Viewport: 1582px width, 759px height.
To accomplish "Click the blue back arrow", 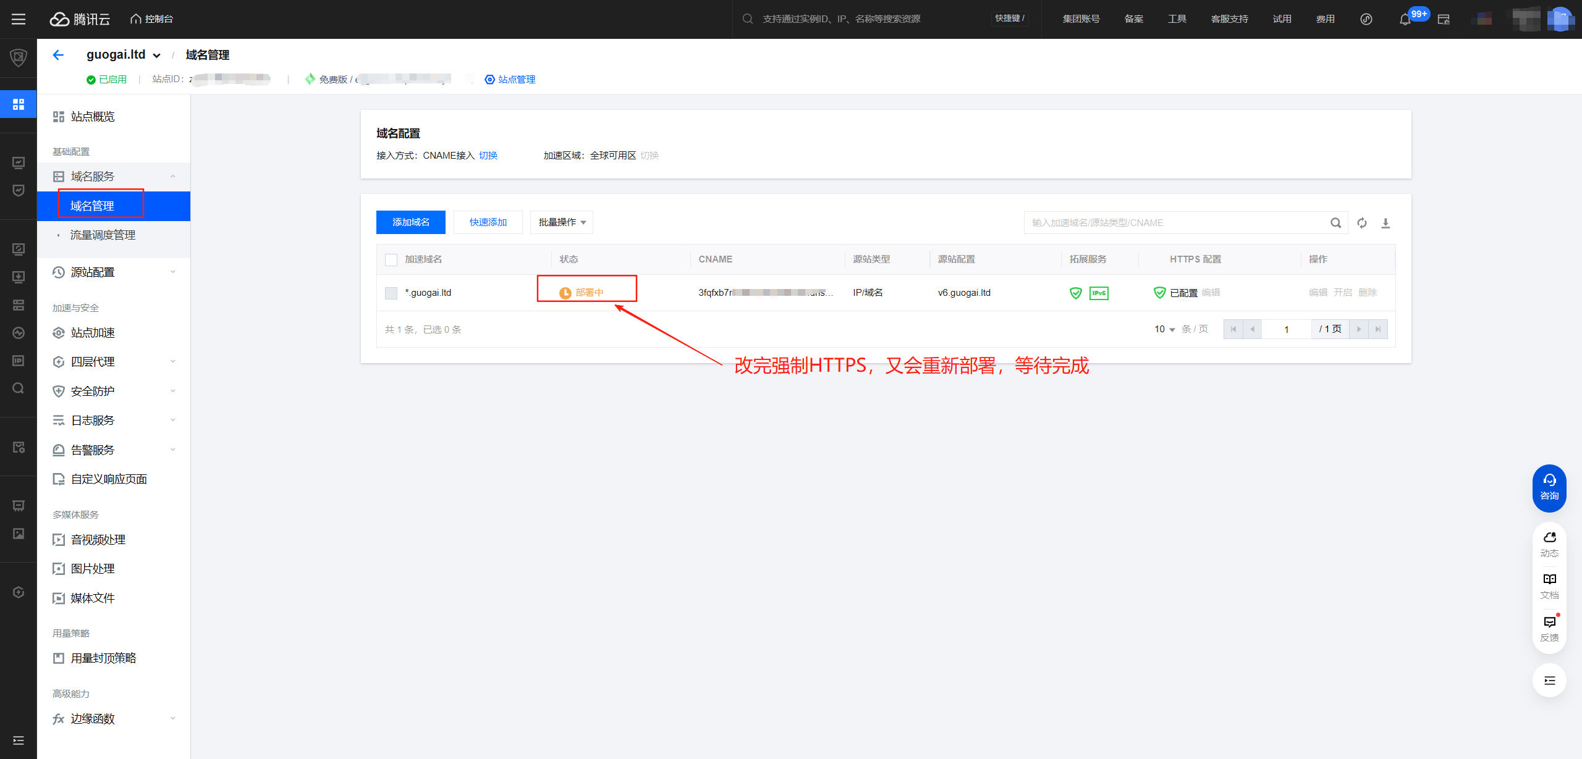I will tap(58, 55).
